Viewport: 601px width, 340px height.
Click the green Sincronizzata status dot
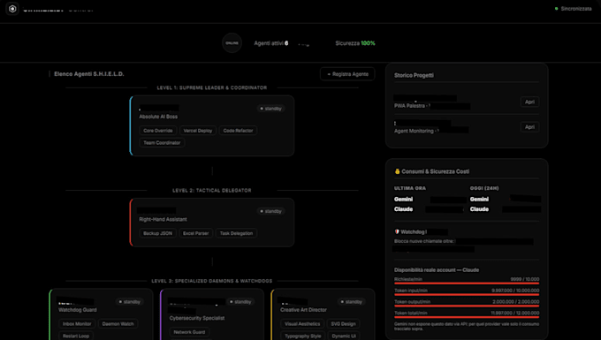tap(556, 9)
